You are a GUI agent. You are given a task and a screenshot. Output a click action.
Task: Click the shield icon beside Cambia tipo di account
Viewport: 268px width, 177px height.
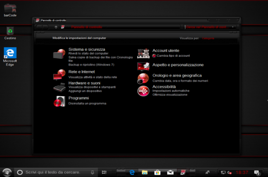(154, 56)
